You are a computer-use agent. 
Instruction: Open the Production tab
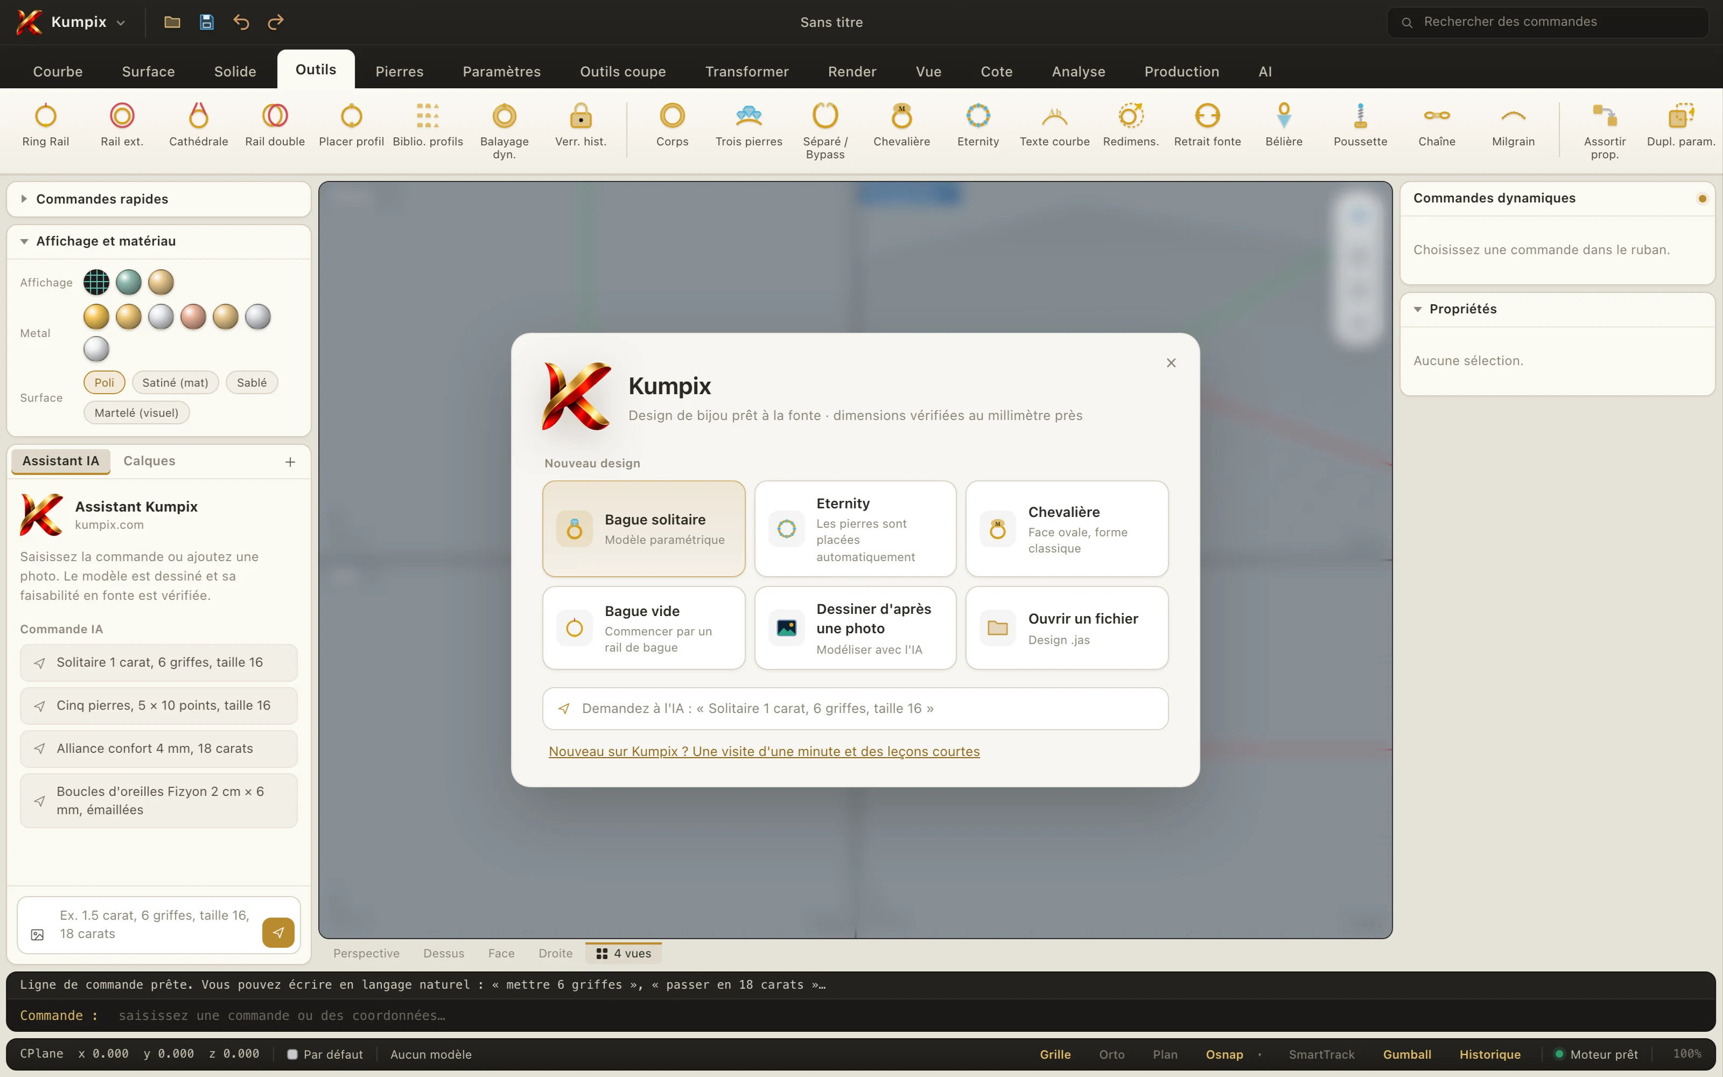1182,71
